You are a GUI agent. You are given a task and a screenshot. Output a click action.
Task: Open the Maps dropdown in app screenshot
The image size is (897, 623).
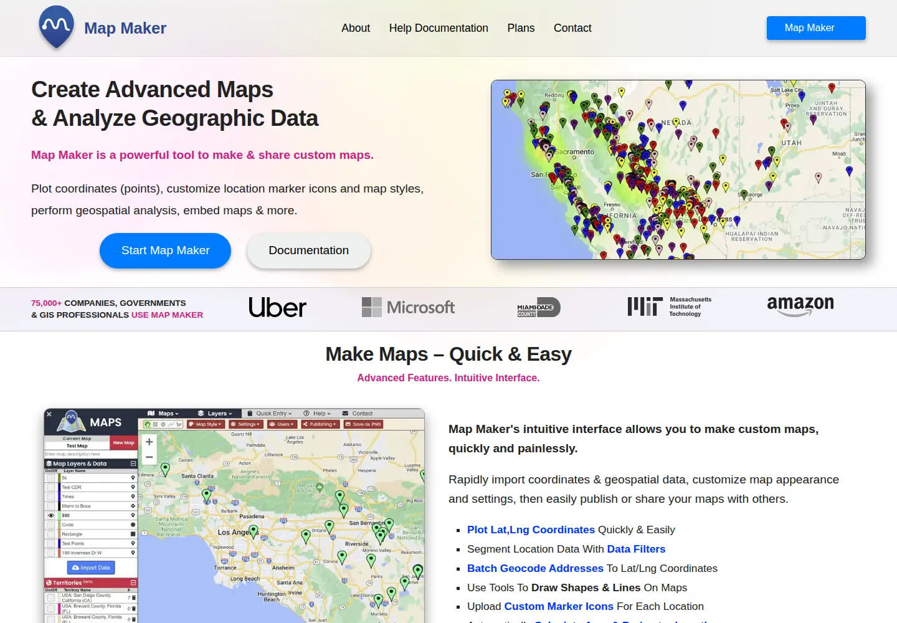pos(163,414)
